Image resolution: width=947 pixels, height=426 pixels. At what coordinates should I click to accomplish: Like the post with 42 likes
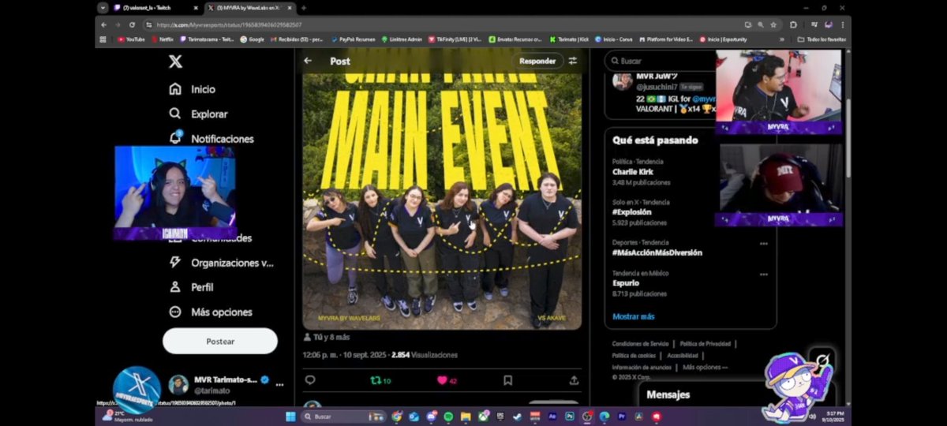tap(447, 380)
